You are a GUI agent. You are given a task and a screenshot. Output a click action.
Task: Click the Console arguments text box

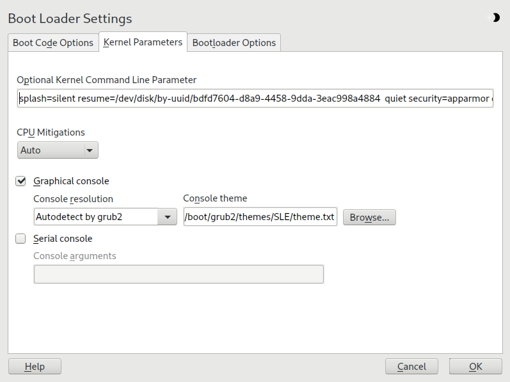(x=179, y=274)
